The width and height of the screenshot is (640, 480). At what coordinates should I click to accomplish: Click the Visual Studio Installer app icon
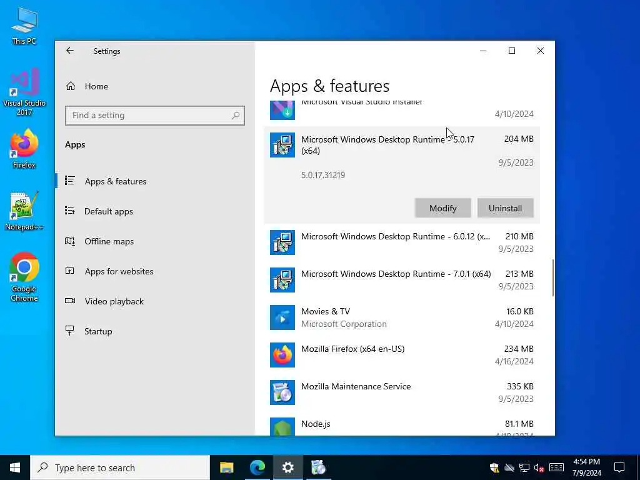[x=282, y=110]
